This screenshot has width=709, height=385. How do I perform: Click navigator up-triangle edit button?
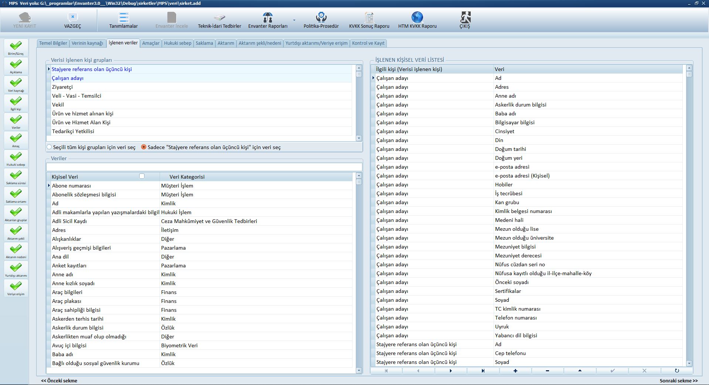pos(580,371)
